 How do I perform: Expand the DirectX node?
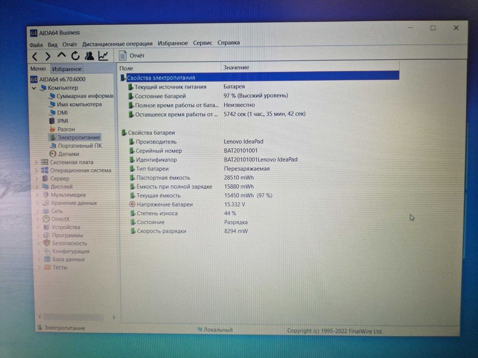pyautogui.click(x=38, y=219)
